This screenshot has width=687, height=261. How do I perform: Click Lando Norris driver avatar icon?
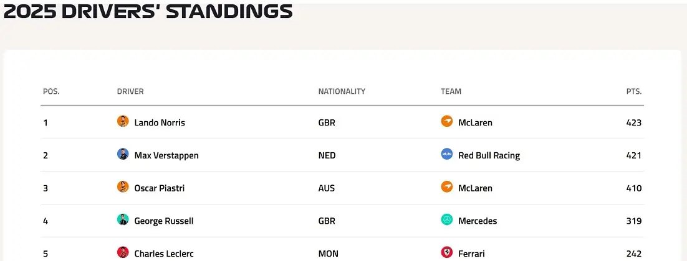click(123, 122)
